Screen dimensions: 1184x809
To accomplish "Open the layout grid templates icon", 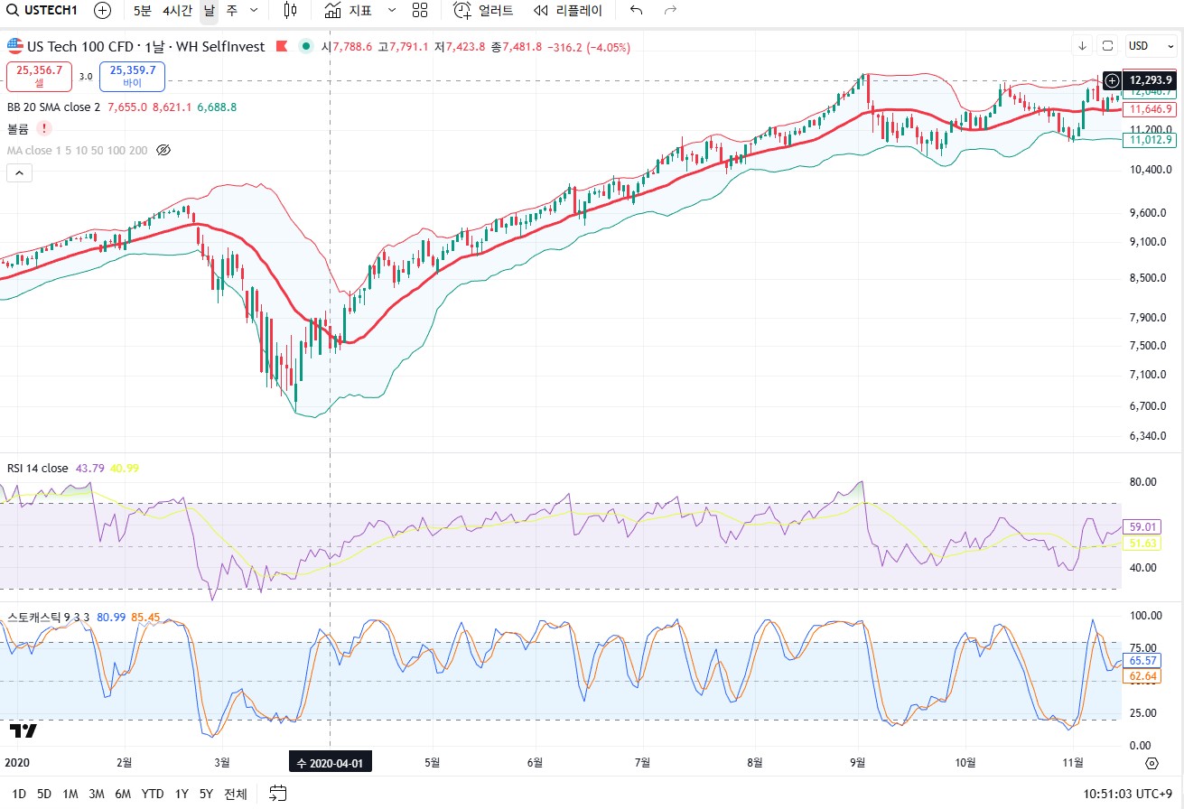I will pyautogui.click(x=419, y=11).
